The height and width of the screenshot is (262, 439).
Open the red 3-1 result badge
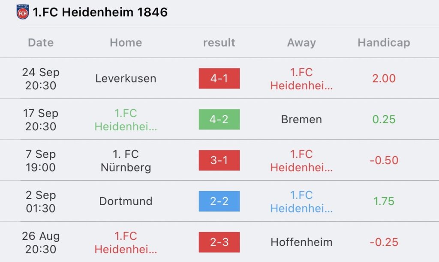click(219, 160)
